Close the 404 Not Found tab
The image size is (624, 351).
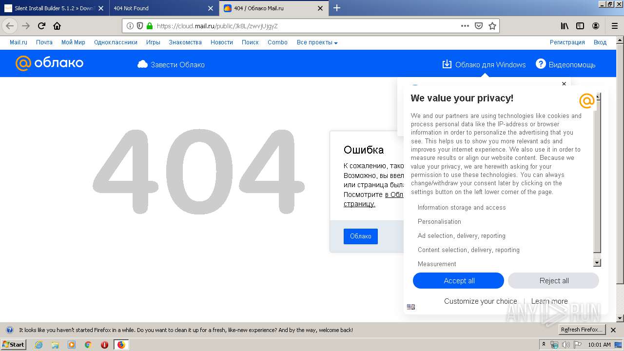coord(211,8)
